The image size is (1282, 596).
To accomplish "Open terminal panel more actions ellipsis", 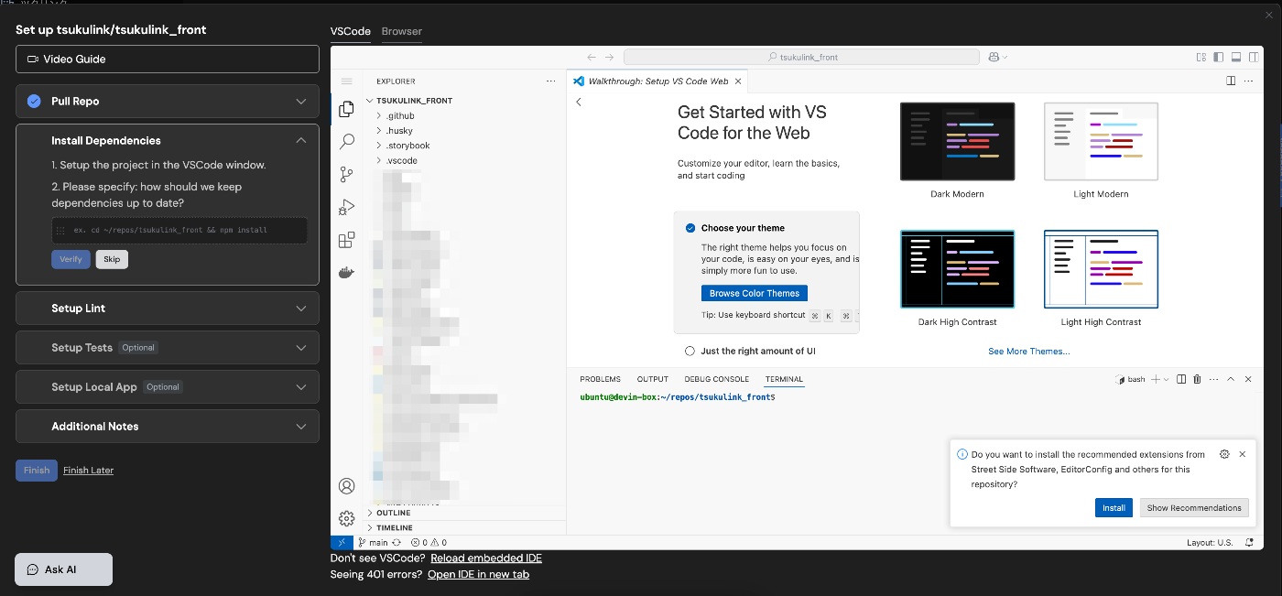I will click(x=1214, y=379).
